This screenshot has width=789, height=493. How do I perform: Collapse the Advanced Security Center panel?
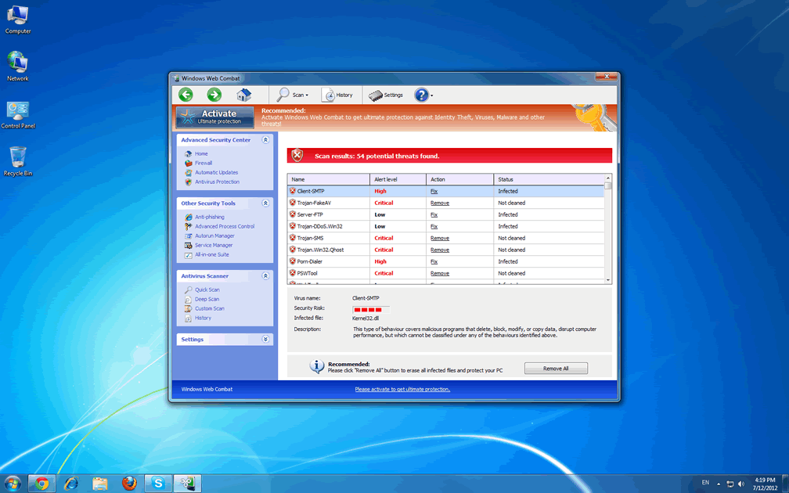tap(265, 140)
